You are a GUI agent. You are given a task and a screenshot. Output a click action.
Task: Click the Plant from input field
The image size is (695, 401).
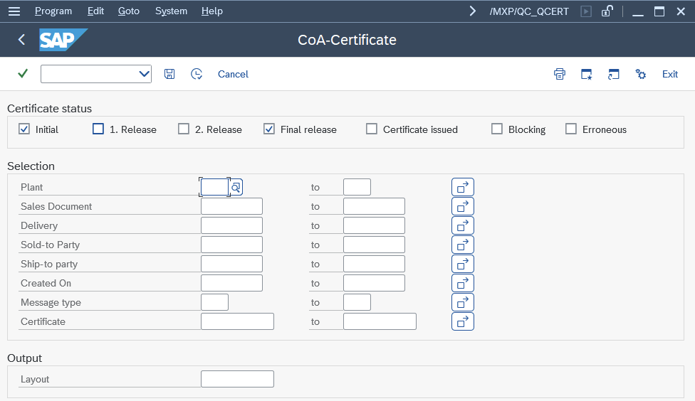[x=214, y=187]
